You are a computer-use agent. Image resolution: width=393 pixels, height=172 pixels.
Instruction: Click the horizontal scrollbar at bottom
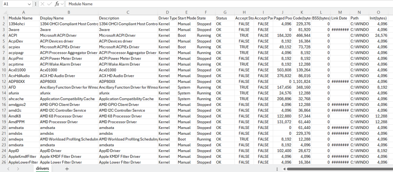coord(338,169)
